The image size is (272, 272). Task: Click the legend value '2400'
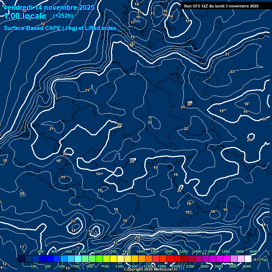point(197,251)
